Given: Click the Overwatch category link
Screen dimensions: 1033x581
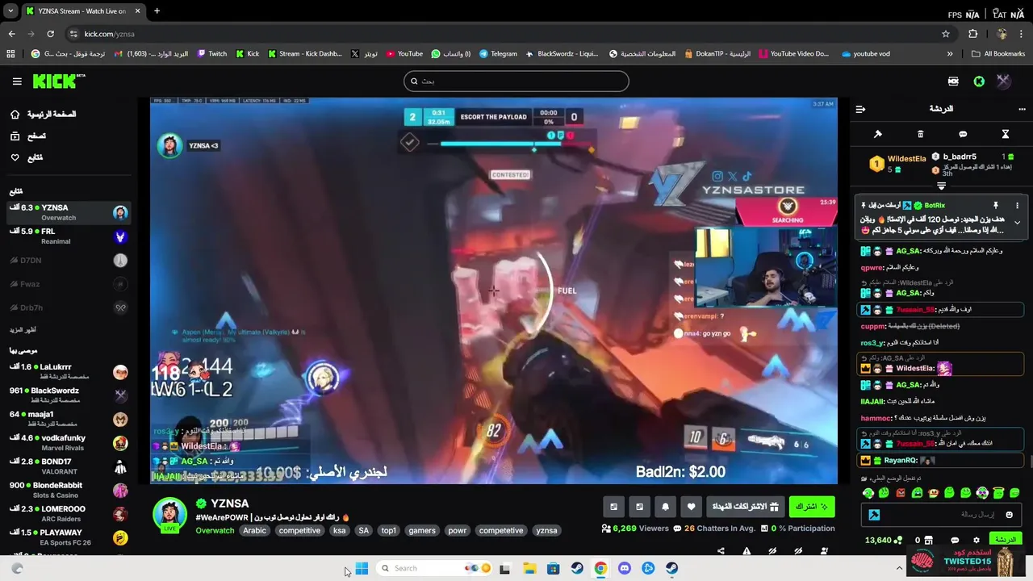Looking at the screenshot, I should pos(215,531).
